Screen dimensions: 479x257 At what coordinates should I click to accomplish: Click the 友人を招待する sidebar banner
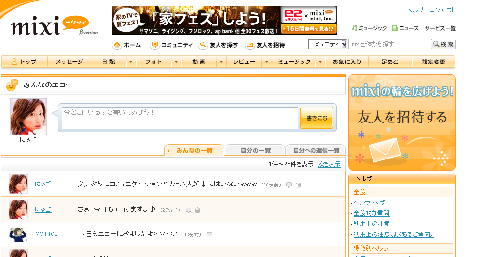tap(402, 122)
